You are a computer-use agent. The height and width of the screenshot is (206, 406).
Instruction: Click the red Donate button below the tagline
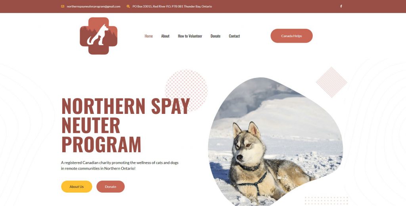point(111,187)
